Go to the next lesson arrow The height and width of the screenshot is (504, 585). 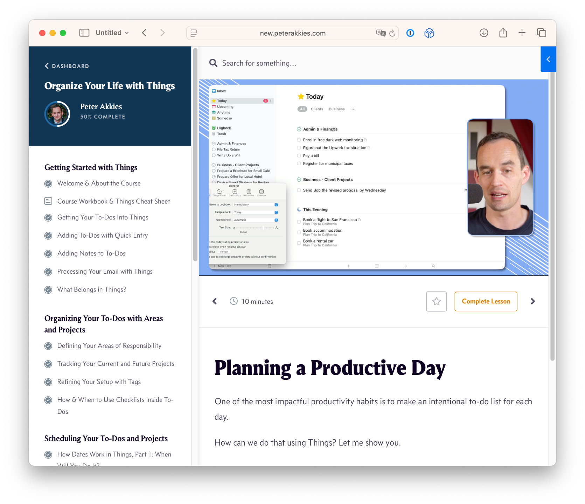coord(532,301)
